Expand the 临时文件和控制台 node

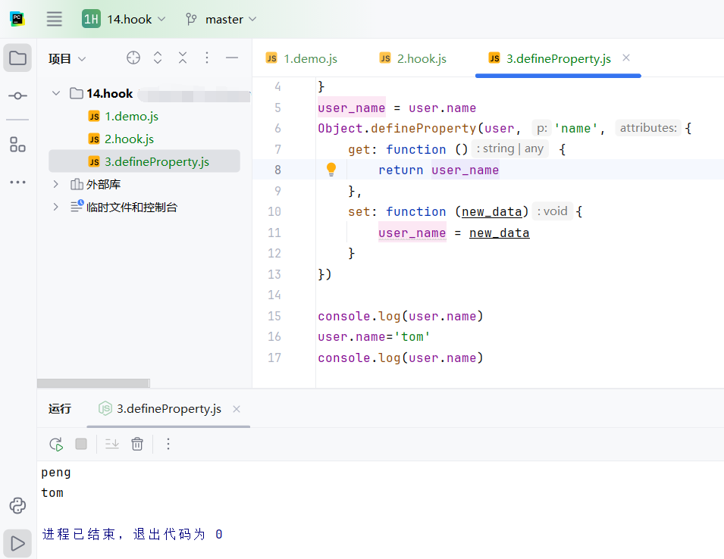[x=56, y=207]
